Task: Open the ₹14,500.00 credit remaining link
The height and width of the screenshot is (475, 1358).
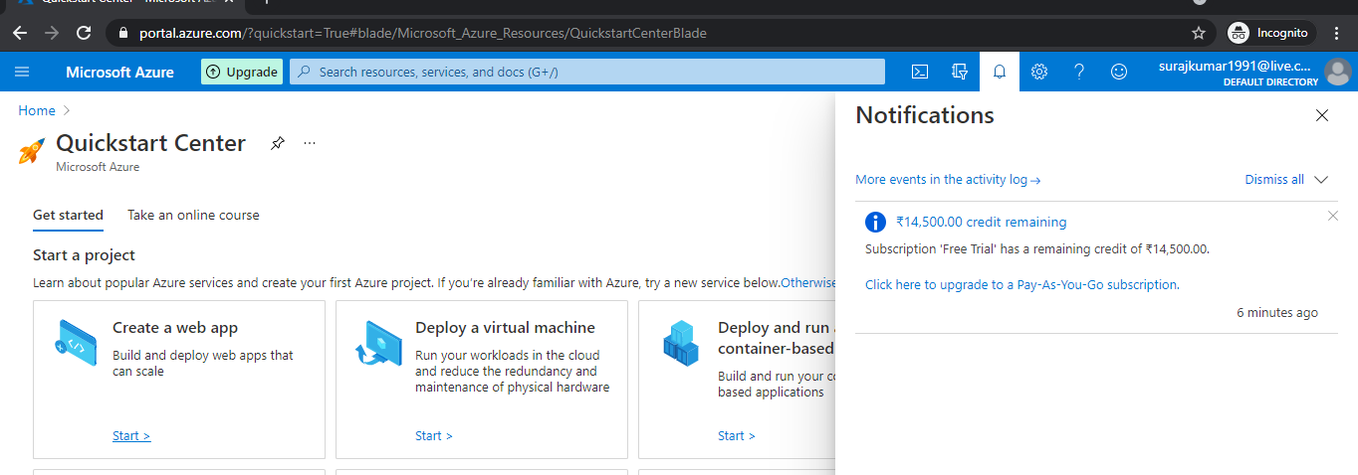Action: click(981, 222)
